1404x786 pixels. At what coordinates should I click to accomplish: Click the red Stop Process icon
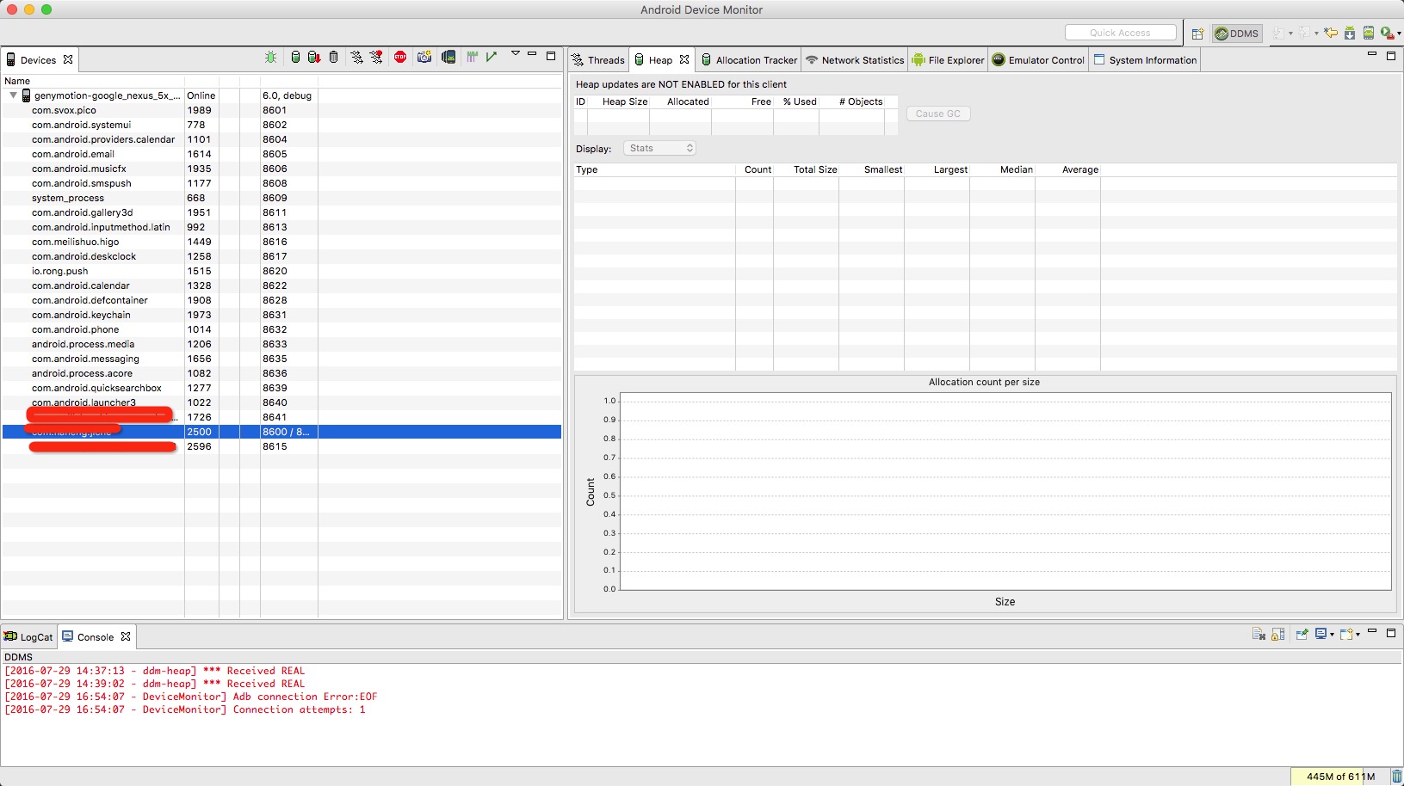coord(400,58)
